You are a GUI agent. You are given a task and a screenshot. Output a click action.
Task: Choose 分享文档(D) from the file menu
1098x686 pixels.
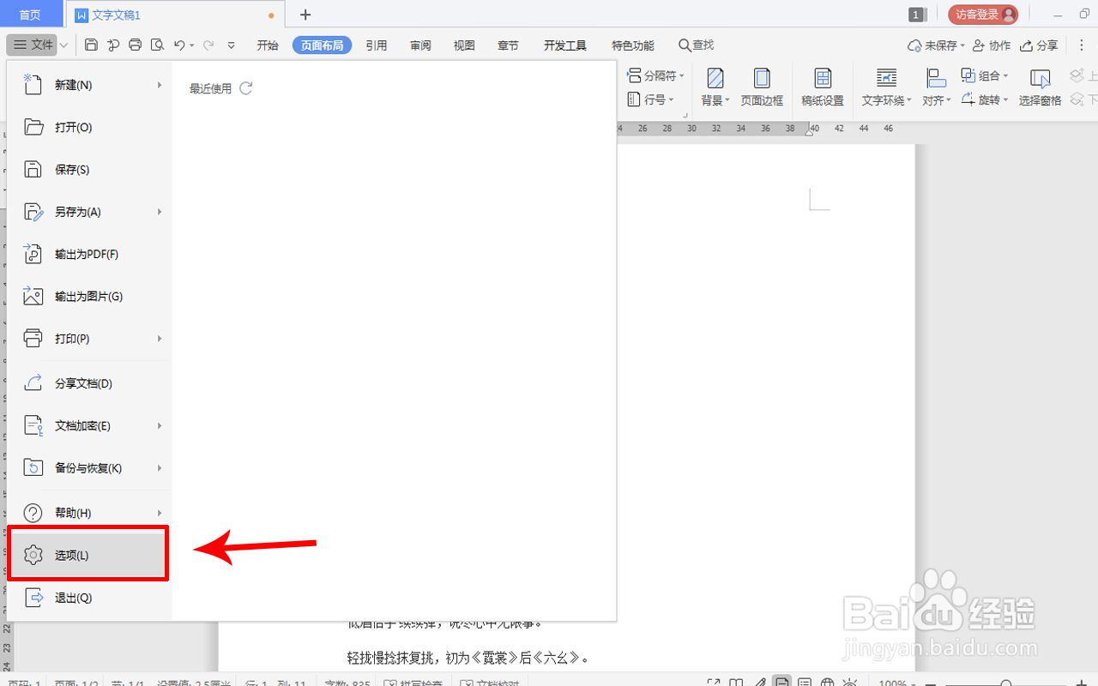pos(89,383)
